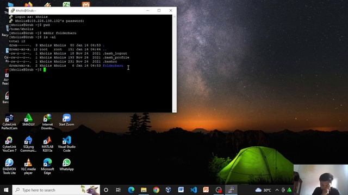Launch the MATLAB R2013a desktop shortcut
348x195 pixels.
[47, 144]
